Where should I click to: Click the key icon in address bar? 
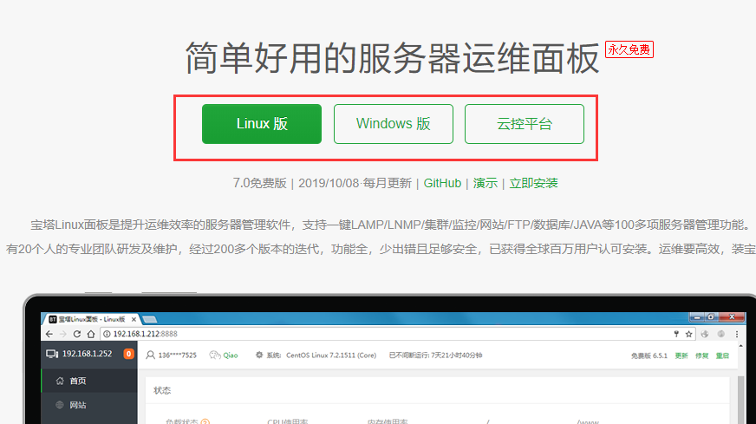[x=676, y=334]
